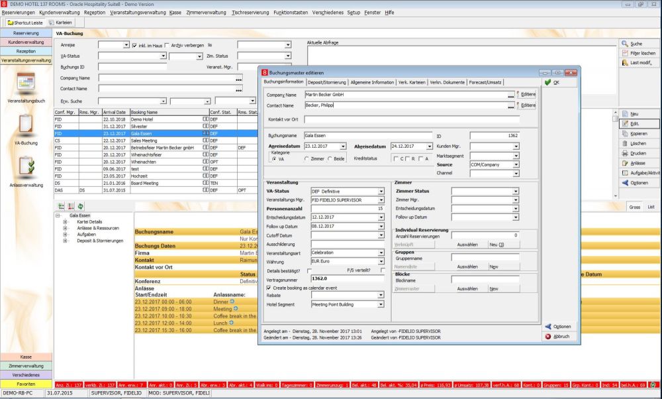662x399 pixels.
Task: Click the expand-tree icon above Gala Essen
Action: tap(61, 206)
